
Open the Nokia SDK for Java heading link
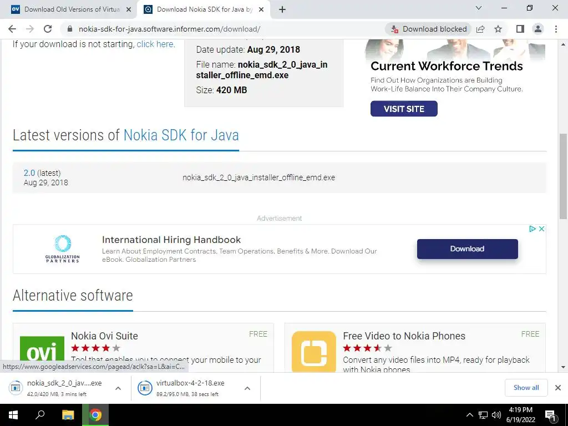(181, 135)
